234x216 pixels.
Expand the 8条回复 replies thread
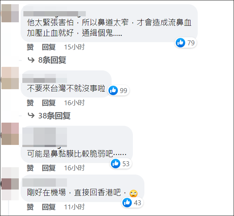tap(52, 60)
